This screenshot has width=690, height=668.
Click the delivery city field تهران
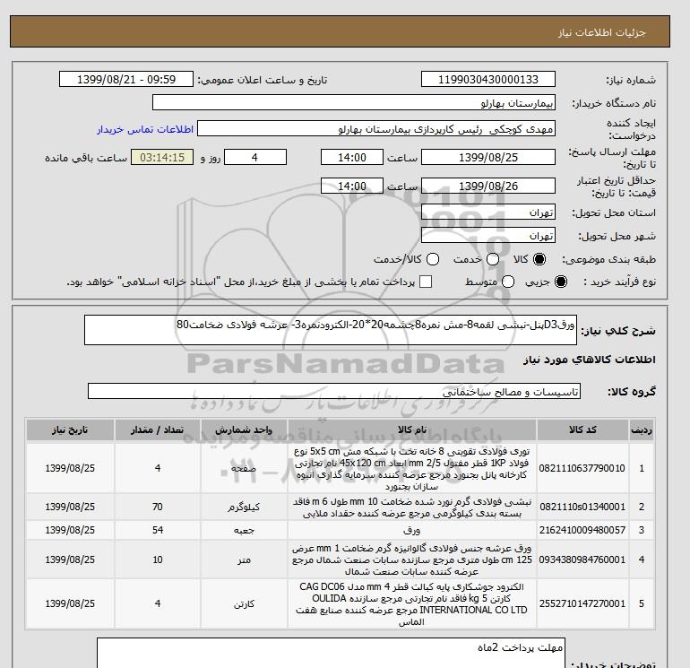pyautogui.click(x=488, y=236)
